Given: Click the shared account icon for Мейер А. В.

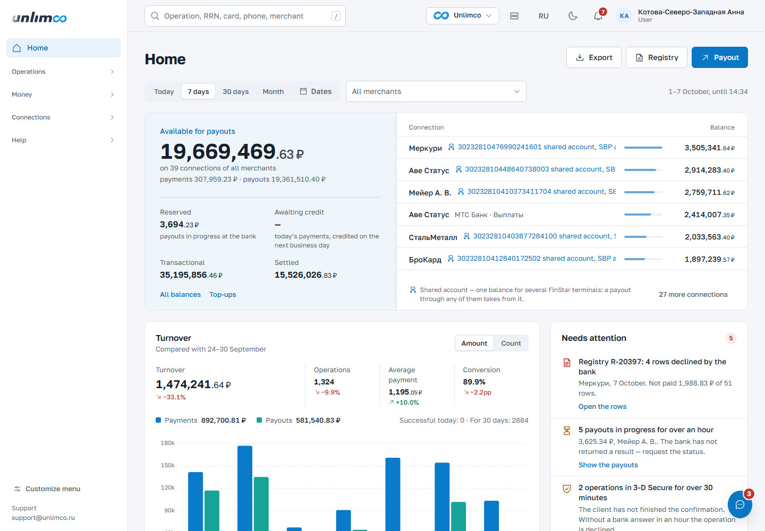Looking at the screenshot, I should pos(461,192).
